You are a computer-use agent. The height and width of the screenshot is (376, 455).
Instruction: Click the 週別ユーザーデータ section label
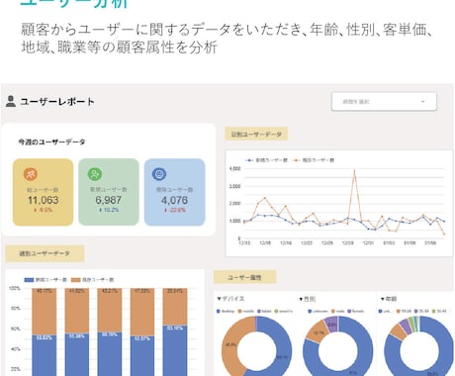tap(45, 253)
